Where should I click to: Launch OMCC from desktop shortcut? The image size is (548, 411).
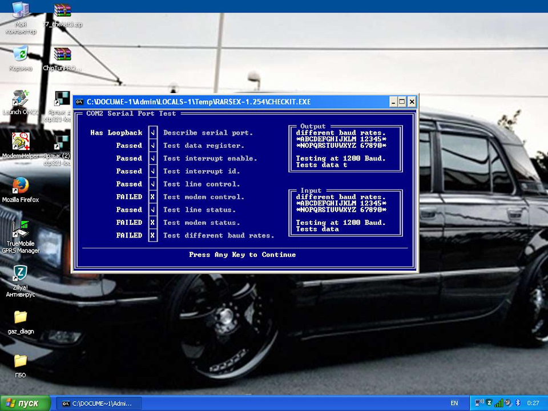point(21,99)
